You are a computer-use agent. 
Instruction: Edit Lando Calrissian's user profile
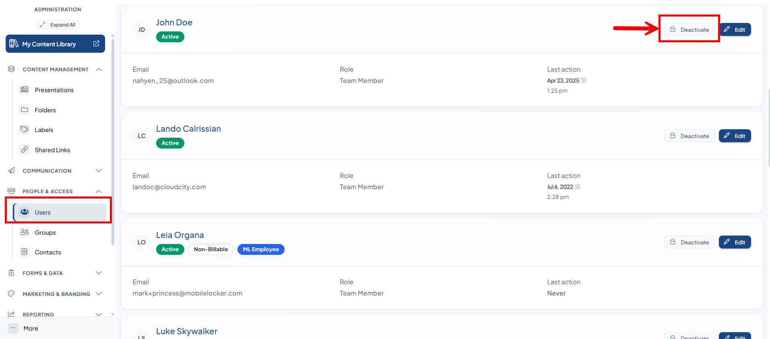[735, 136]
